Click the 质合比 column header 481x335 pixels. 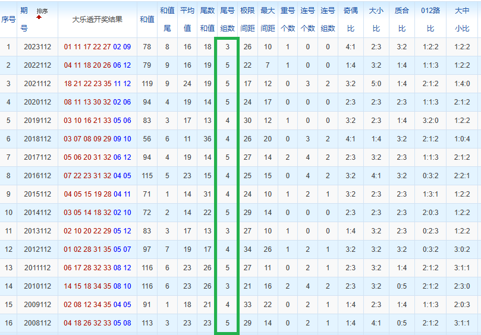pyautogui.click(x=402, y=19)
